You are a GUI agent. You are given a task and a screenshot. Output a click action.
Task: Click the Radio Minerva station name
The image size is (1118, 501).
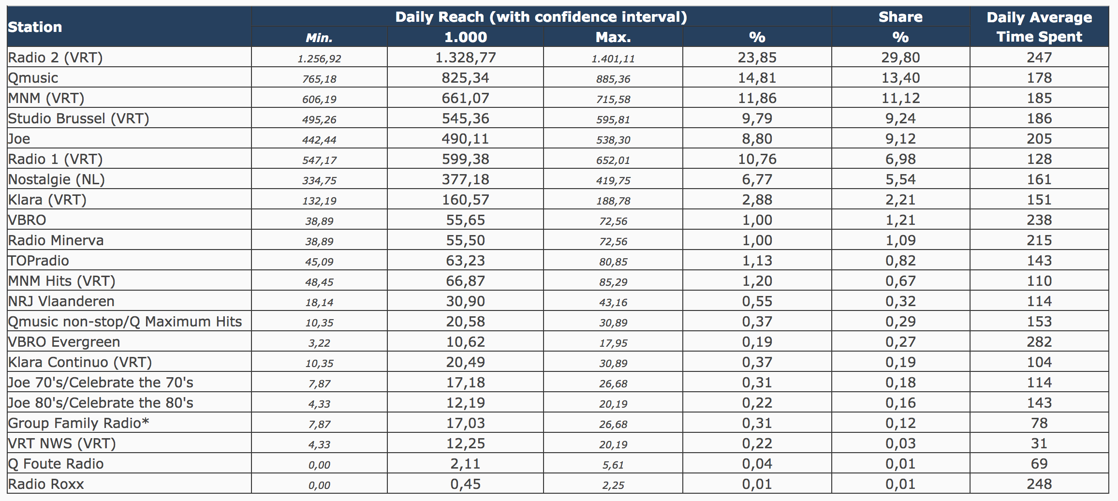tap(56, 240)
